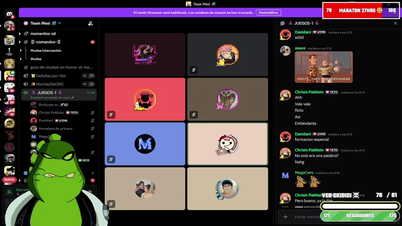Screen dimensions: 402x226
Task: Click Danidani name above formacion especial
Action: pos(303,134)
